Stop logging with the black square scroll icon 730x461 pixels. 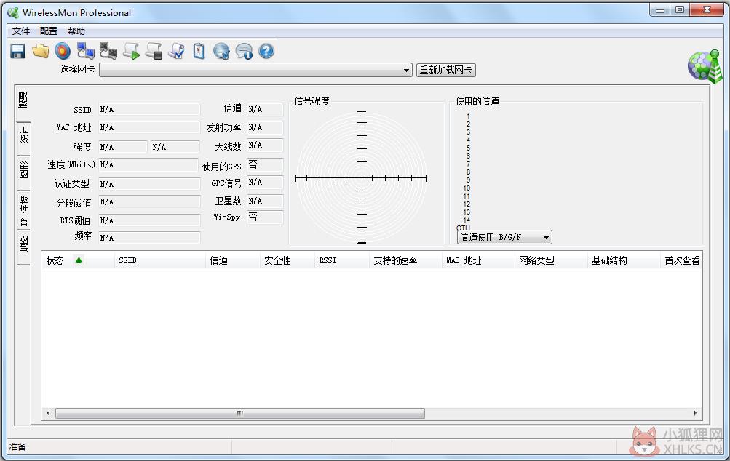[154, 51]
